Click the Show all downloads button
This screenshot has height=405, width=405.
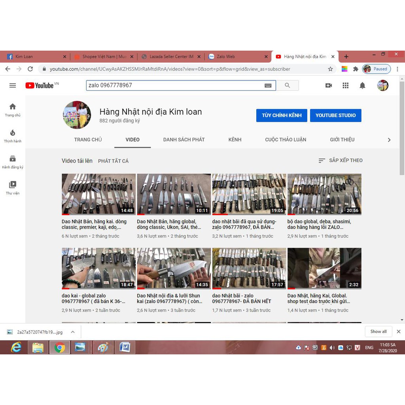pos(379,331)
